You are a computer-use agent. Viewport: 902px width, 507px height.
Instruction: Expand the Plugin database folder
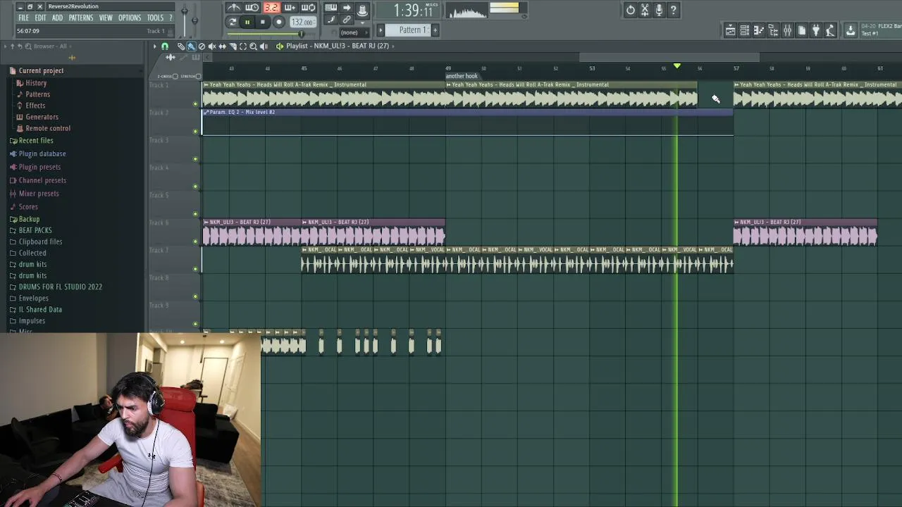42,154
